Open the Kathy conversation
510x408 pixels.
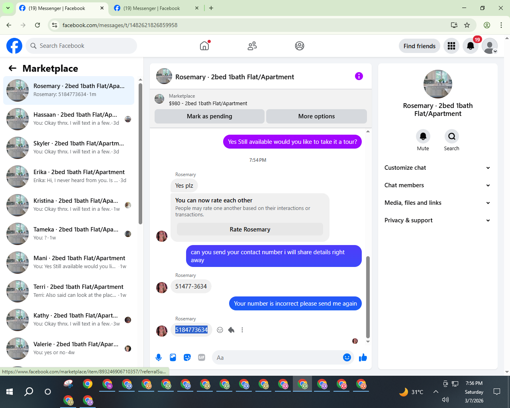[x=69, y=320]
